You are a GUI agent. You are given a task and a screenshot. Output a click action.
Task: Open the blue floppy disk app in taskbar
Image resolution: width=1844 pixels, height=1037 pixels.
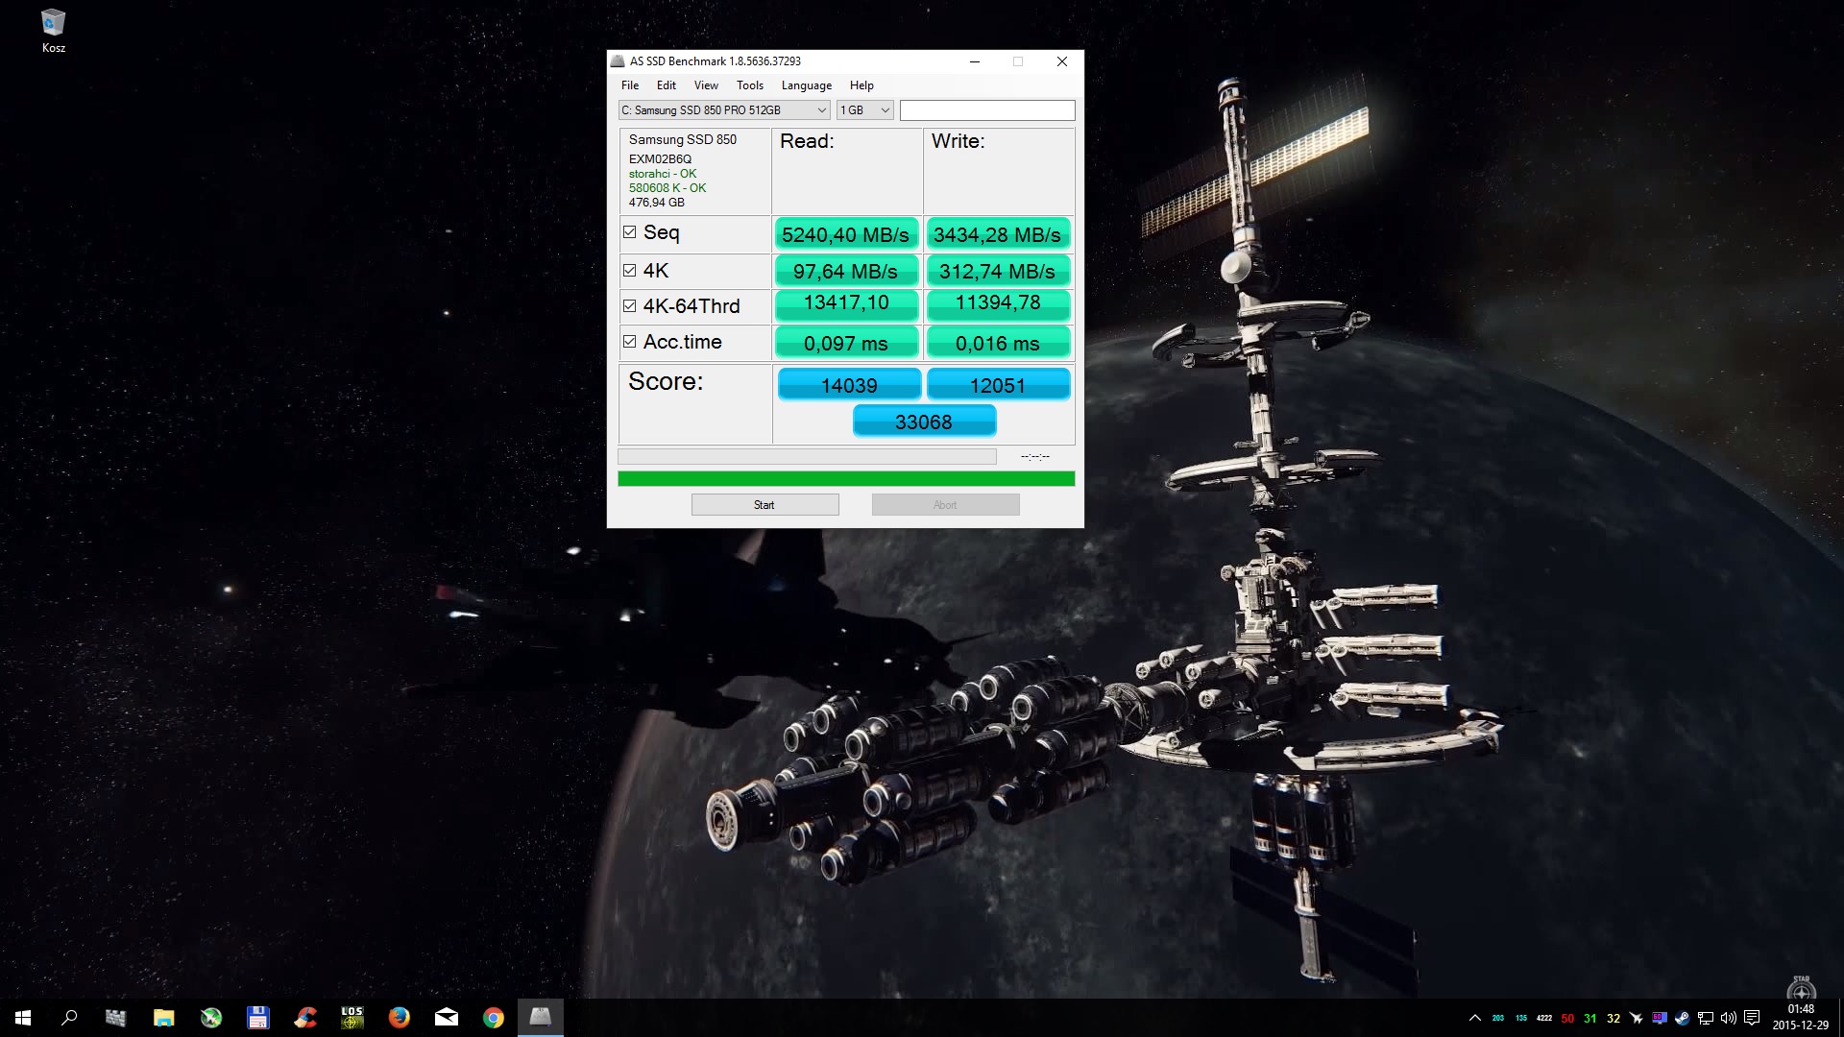tap(257, 1018)
